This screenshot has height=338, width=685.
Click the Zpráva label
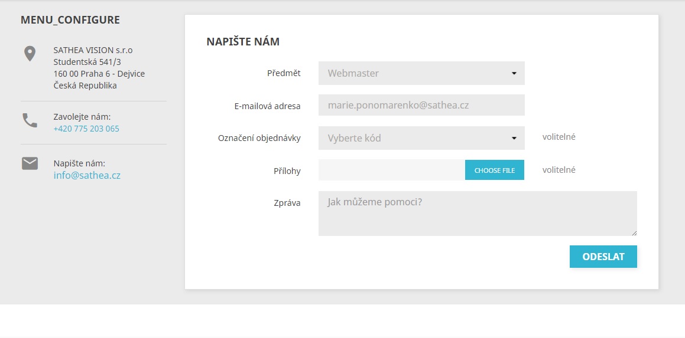287,203
